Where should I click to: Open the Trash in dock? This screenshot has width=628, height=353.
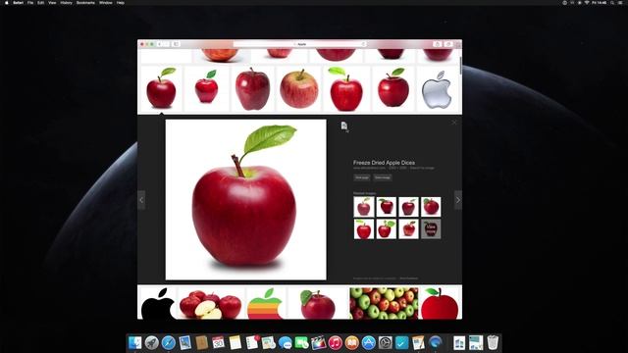pyautogui.click(x=493, y=343)
